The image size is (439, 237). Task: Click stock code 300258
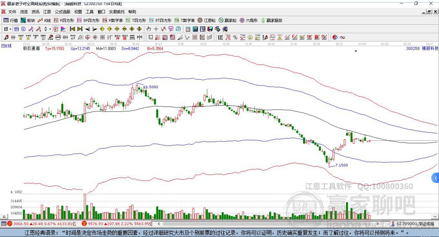tap(413, 48)
